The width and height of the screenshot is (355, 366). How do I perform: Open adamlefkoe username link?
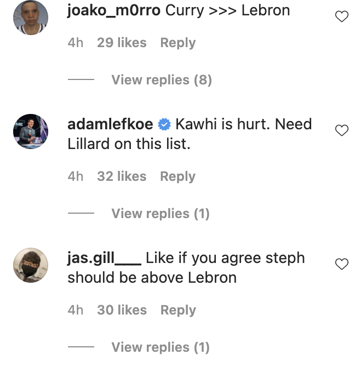point(110,124)
